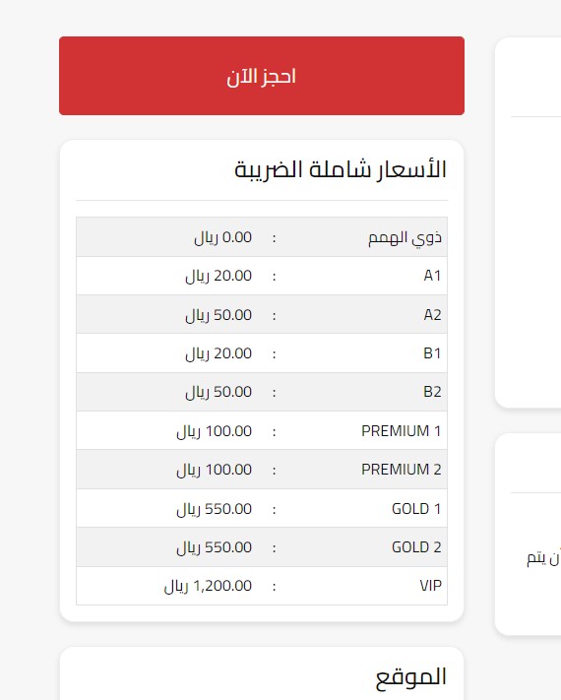Select the GOLD 1 category row
This screenshot has height=700, width=561.
[x=262, y=508]
